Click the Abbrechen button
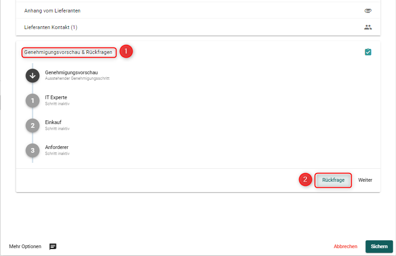 (x=346, y=246)
